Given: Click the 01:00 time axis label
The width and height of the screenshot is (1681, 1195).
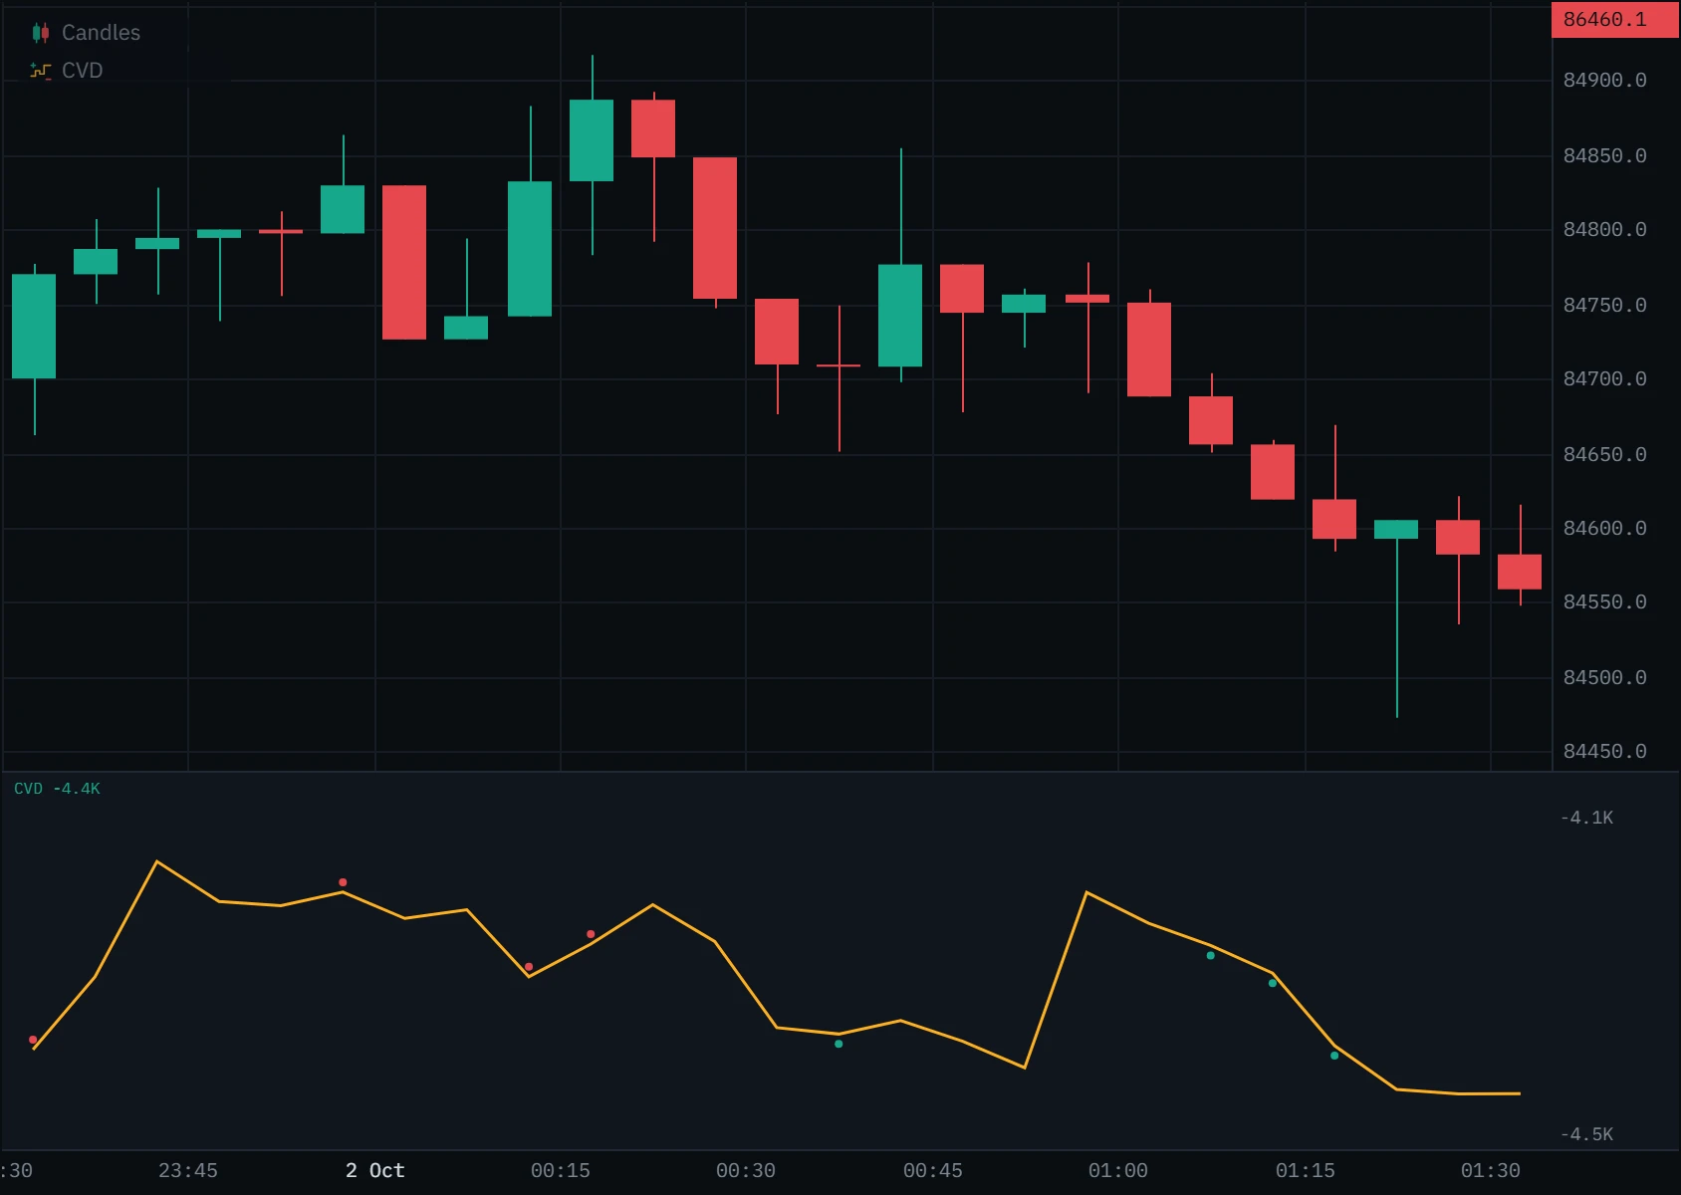Looking at the screenshot, I should 1118,1170.
